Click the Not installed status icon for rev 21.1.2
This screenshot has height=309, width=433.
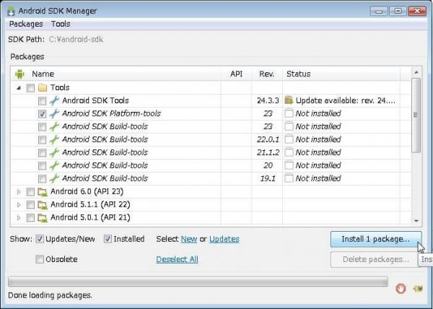(x=289, y=152)
